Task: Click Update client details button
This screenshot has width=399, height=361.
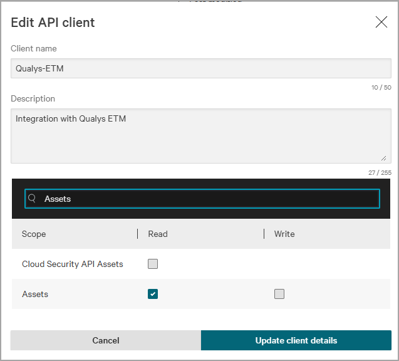Action: 296,340
